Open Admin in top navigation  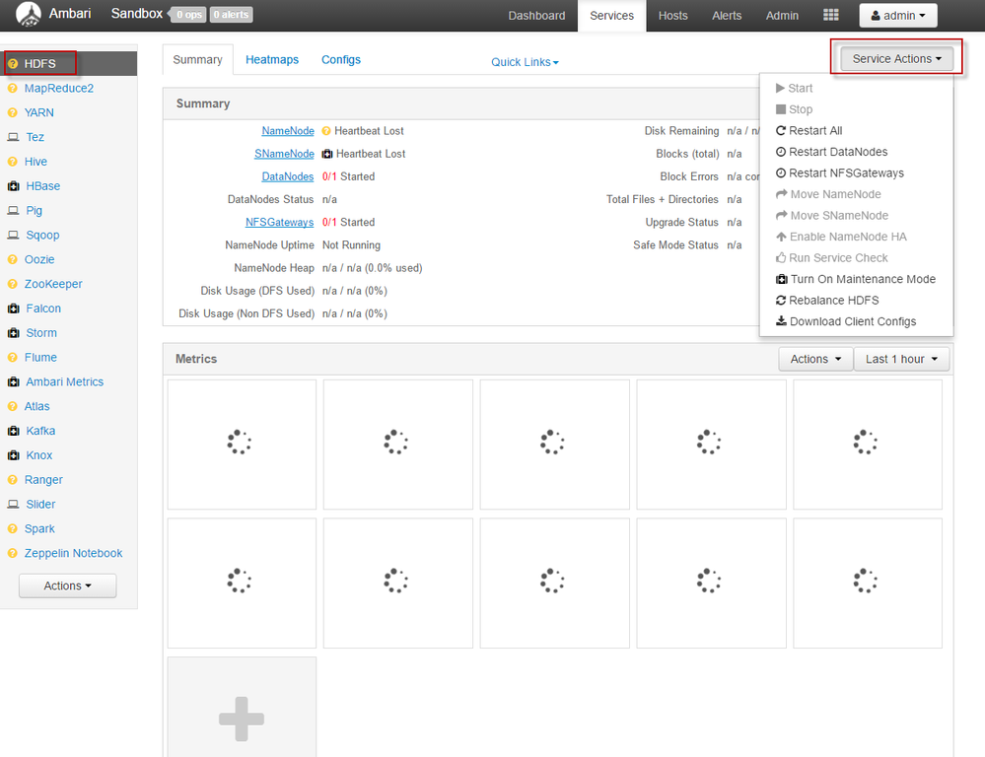pyautogui.click(x=782, y=16)
